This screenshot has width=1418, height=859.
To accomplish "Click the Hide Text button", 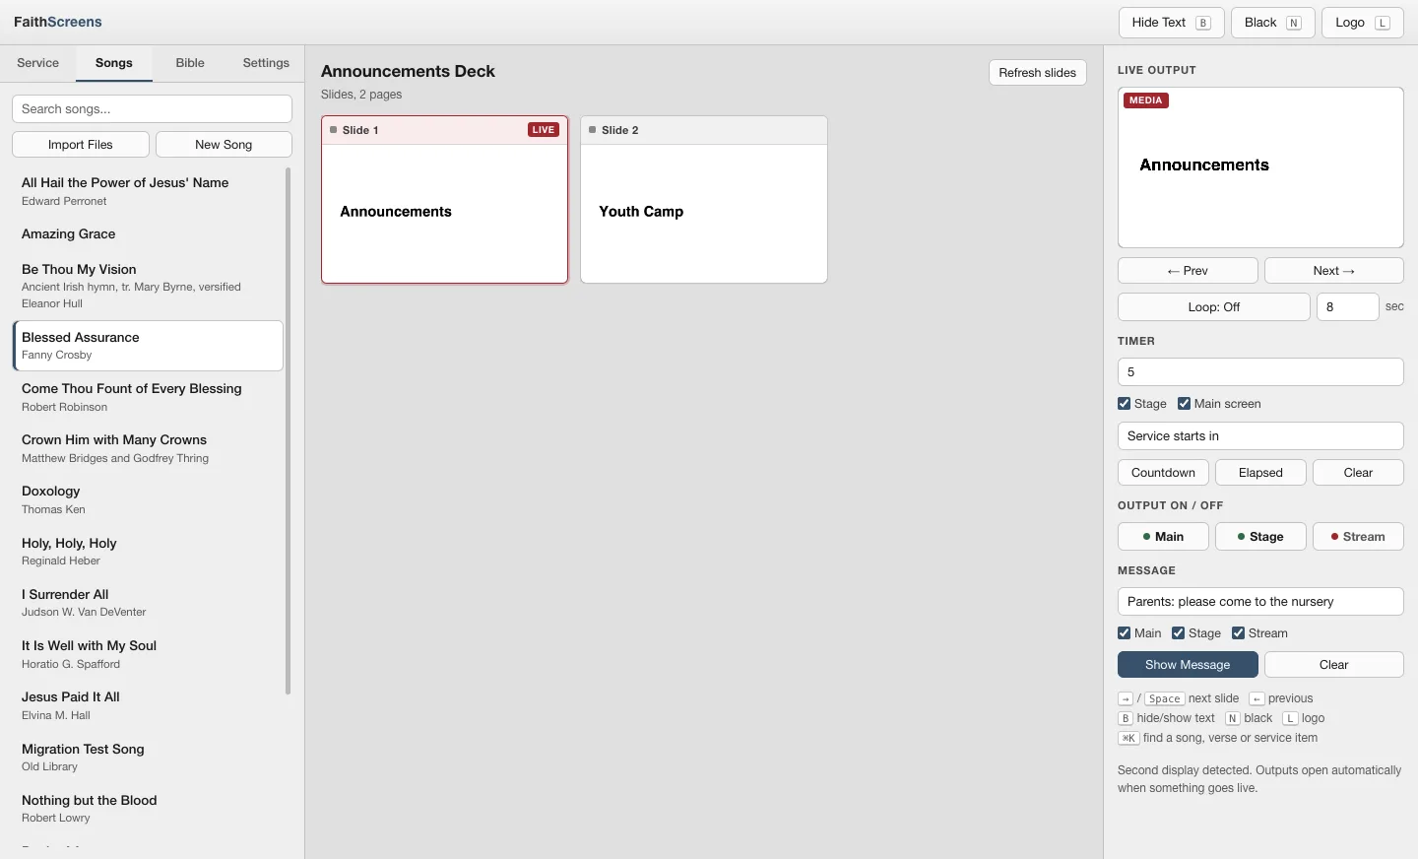I will [1172, 23].
